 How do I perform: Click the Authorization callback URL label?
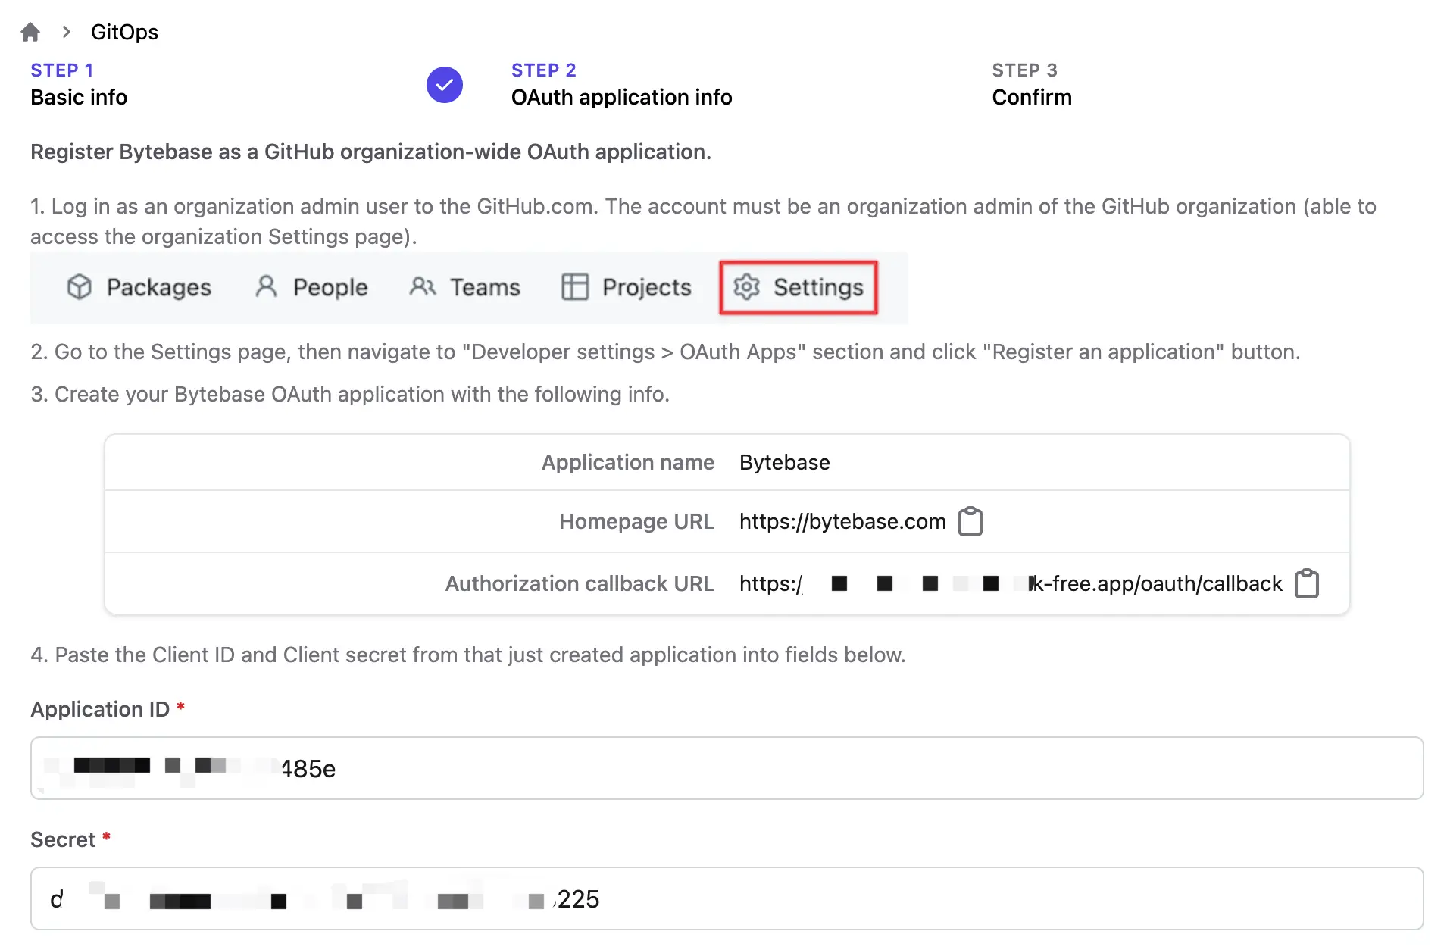(580, 583)
